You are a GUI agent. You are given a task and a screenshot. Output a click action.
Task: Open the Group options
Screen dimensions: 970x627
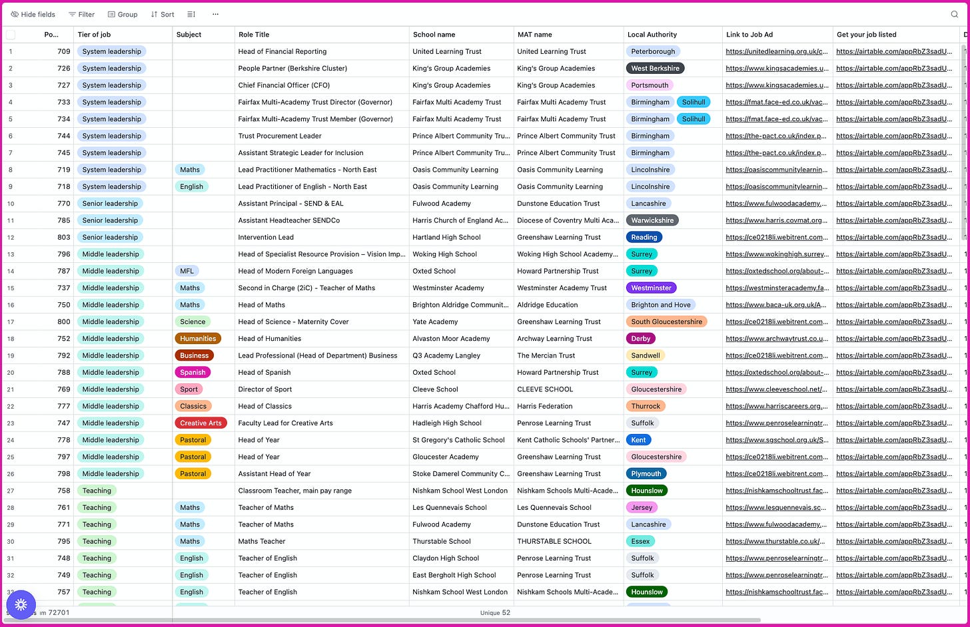123,14
